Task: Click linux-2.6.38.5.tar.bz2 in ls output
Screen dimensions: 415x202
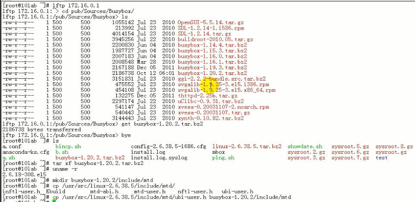Action: pos(247,146)
